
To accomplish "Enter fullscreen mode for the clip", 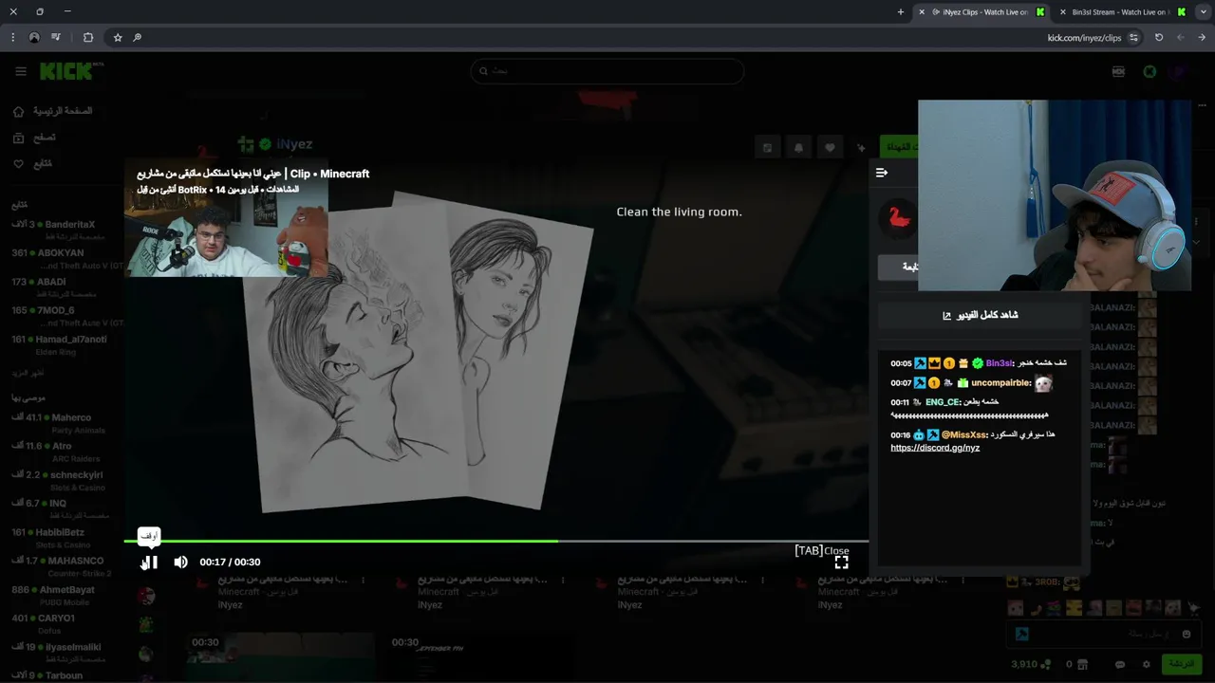I will [x=841, y=563].
